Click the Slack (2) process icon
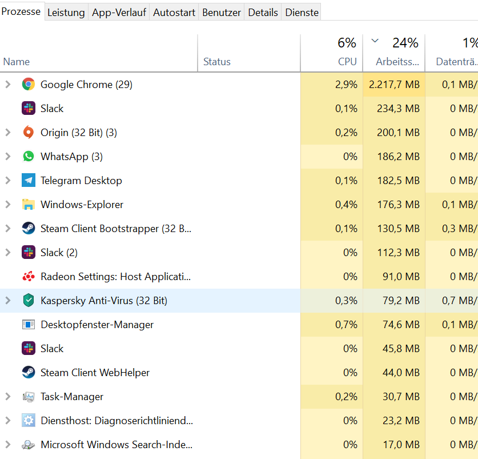The image size is (478, 459). (x=29, y=253)
